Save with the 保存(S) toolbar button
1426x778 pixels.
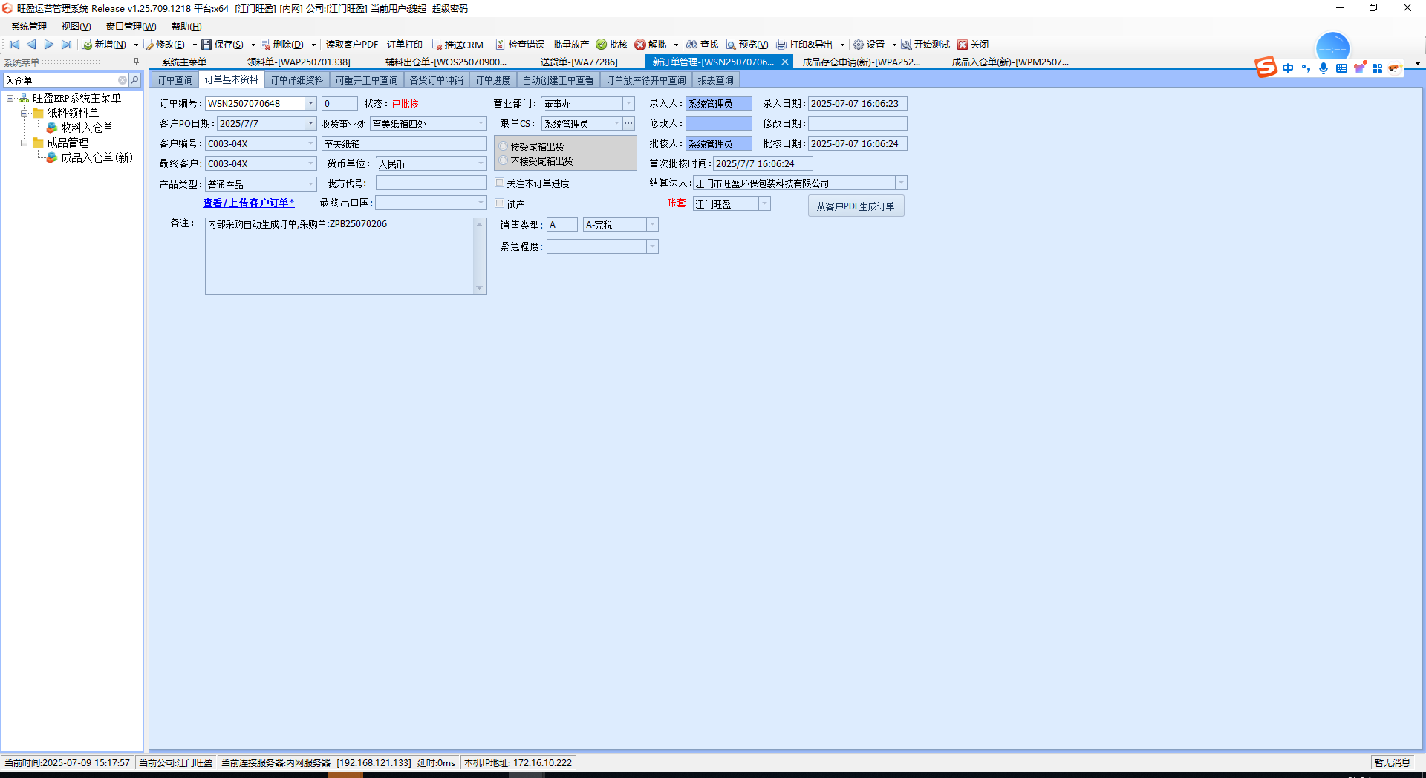[223, 45]
